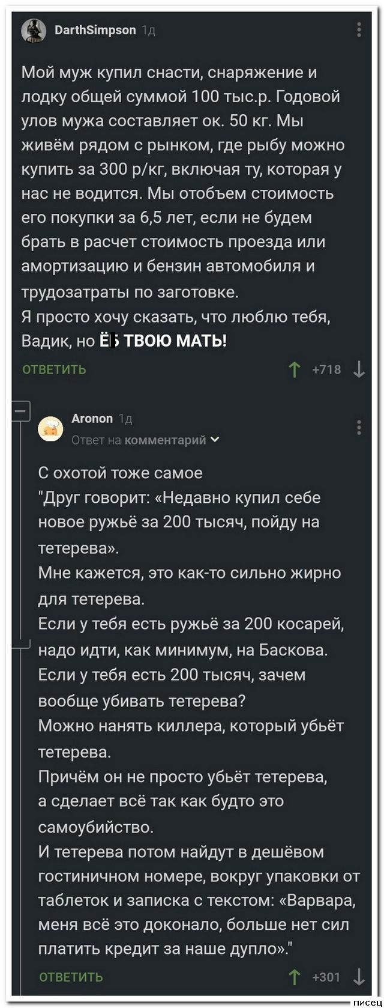Click the +718 rating counter

[326, 369]
